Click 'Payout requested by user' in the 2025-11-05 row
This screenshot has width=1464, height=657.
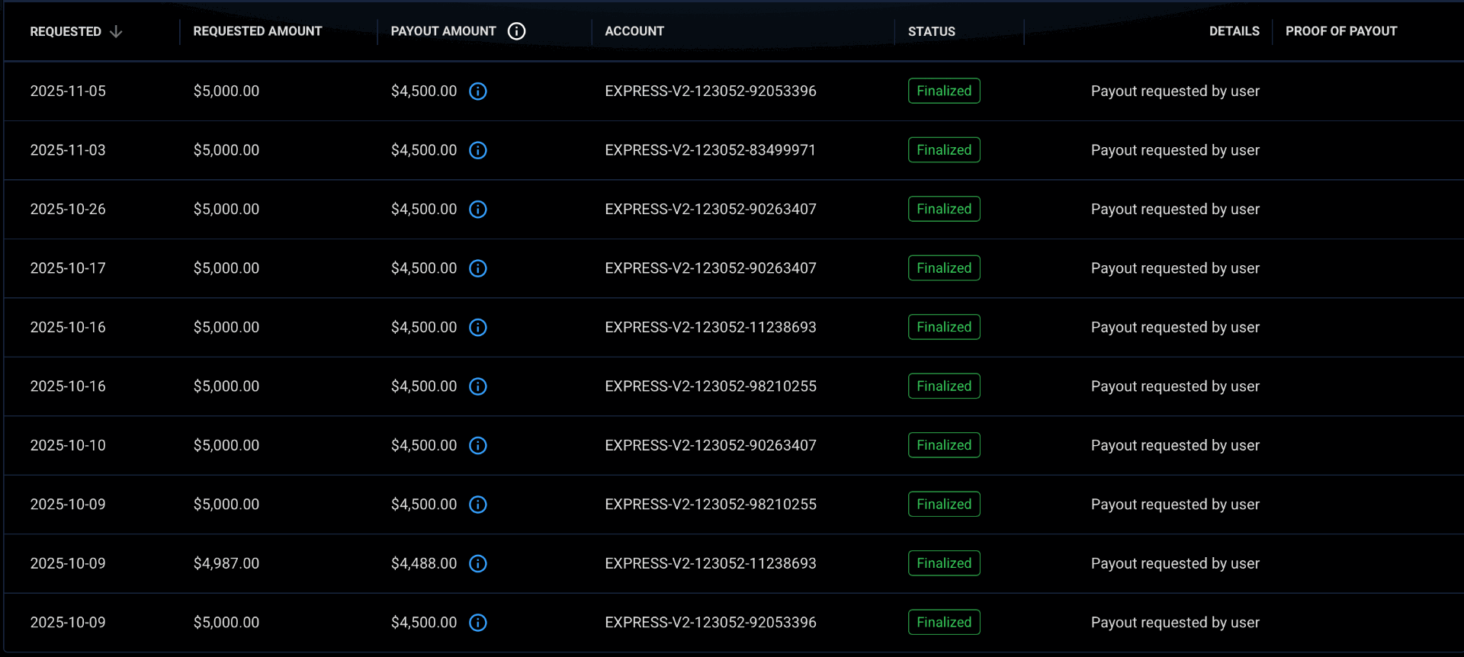[1175, 91]
